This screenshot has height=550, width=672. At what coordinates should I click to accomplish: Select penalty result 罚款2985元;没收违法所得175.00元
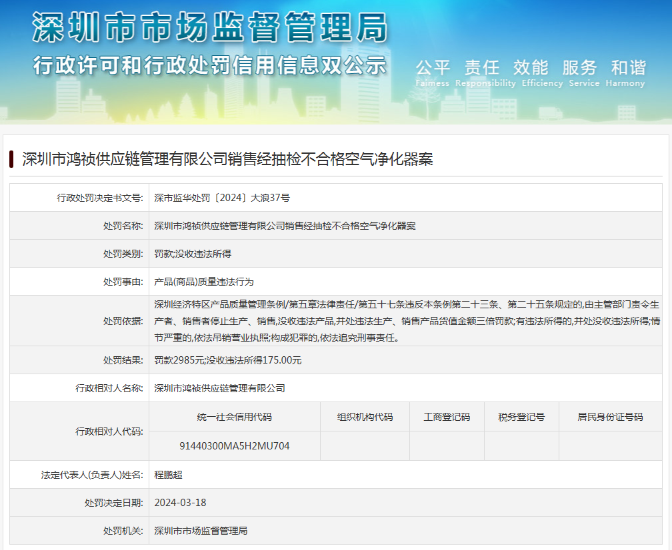228,360
